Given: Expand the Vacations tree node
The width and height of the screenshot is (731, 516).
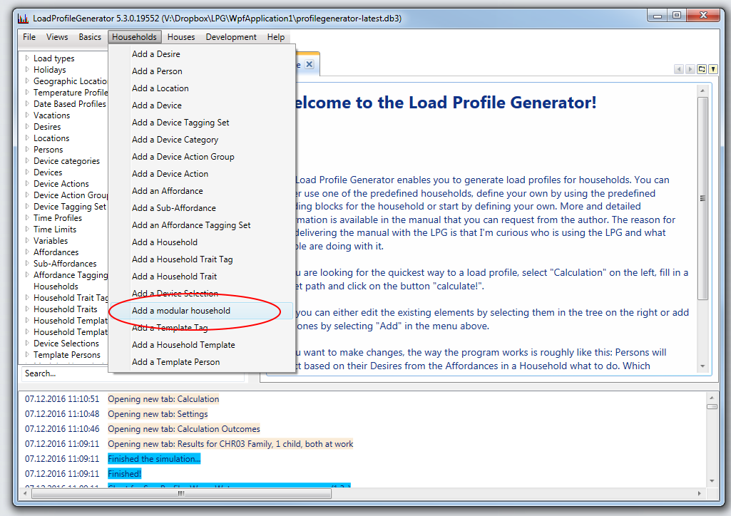Looking at the screenshot, I should 27,115.
